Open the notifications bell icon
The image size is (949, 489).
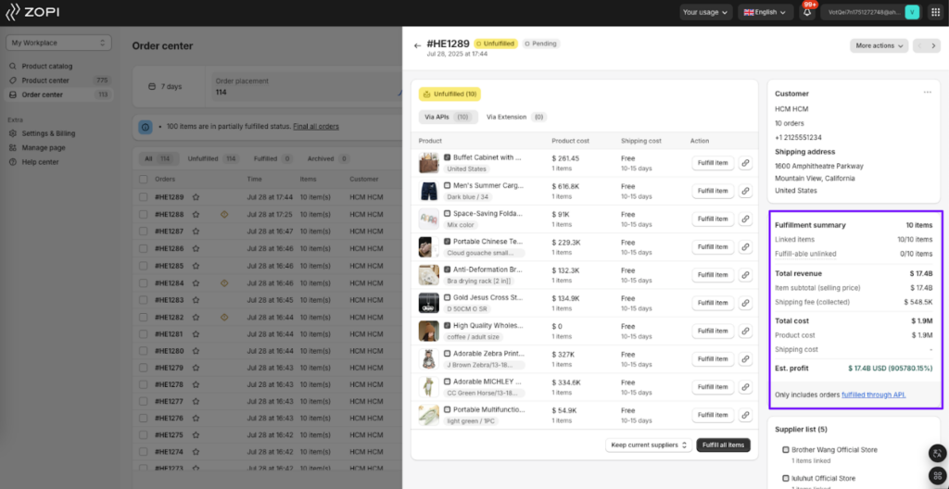pos(807,12)
